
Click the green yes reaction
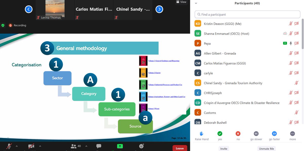tap(220, 134)
